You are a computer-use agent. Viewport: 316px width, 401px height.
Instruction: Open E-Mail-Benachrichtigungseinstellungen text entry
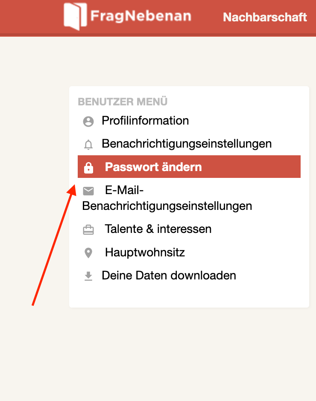[167, 206]
